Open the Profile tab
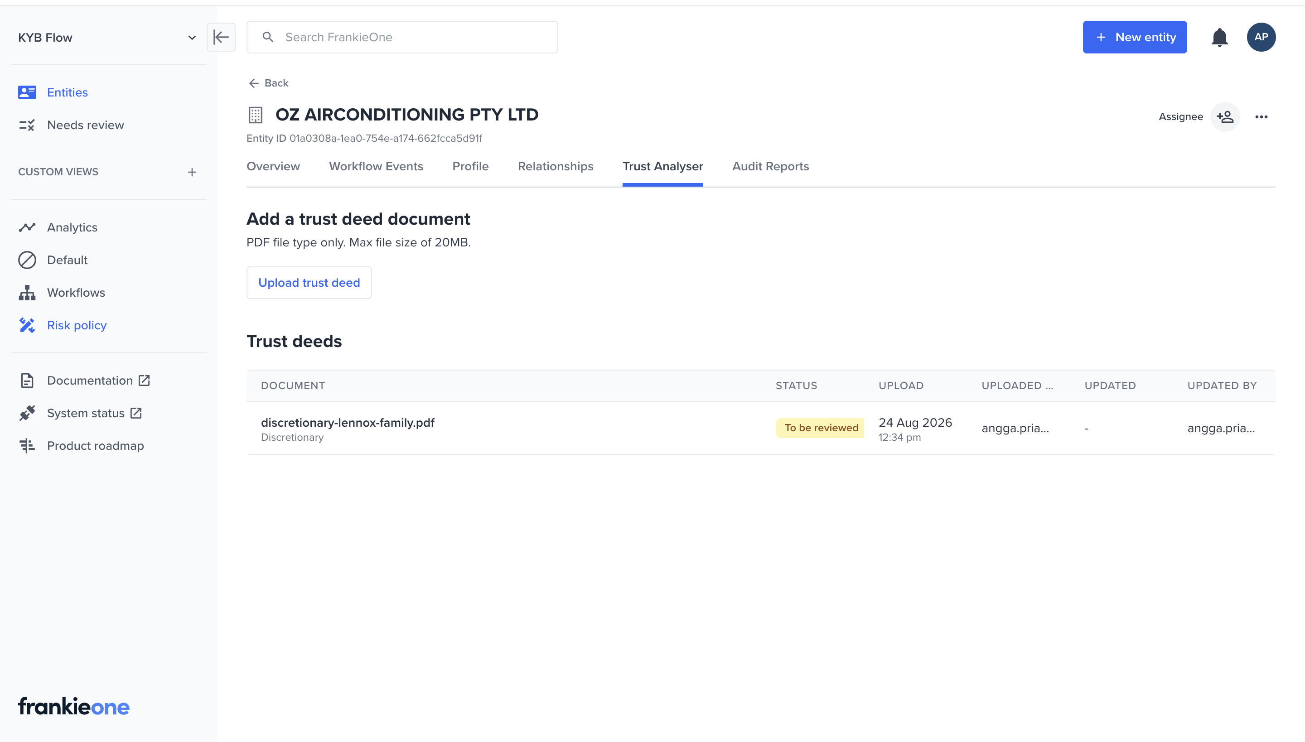1305x742 pixels. pos(470,166)
